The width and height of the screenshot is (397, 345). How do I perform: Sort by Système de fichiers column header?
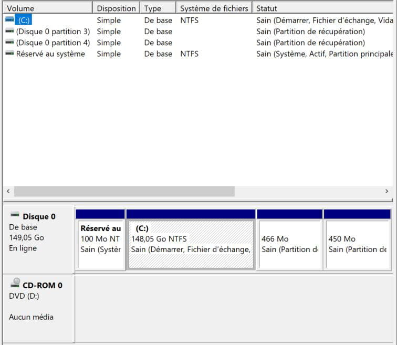click(x=214, y=8)
